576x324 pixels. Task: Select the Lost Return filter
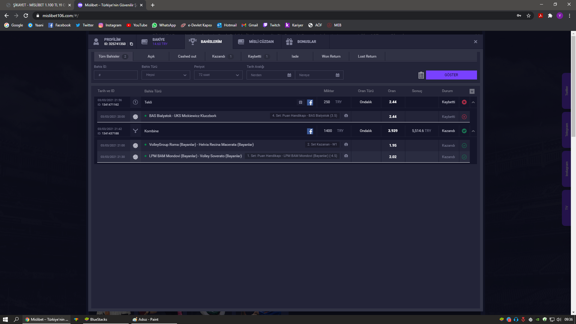pyautogui.click(x=367, y=56)
